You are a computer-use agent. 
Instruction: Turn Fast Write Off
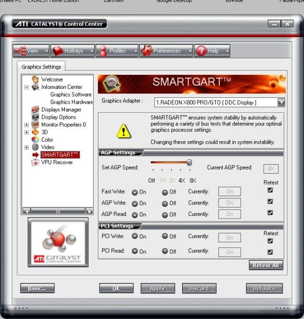pyautogui.click(x=165, y=192)
